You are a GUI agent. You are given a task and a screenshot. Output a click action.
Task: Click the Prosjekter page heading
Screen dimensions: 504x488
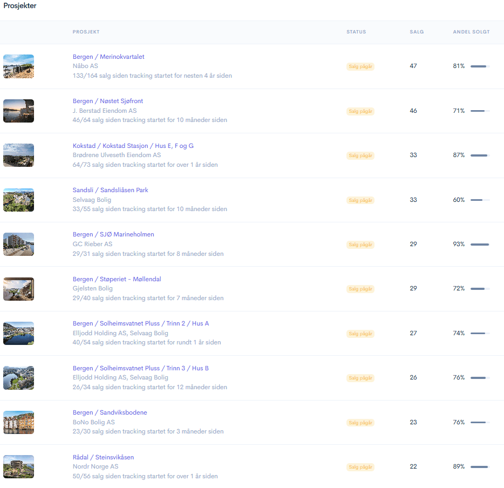(x=20, y=6)
